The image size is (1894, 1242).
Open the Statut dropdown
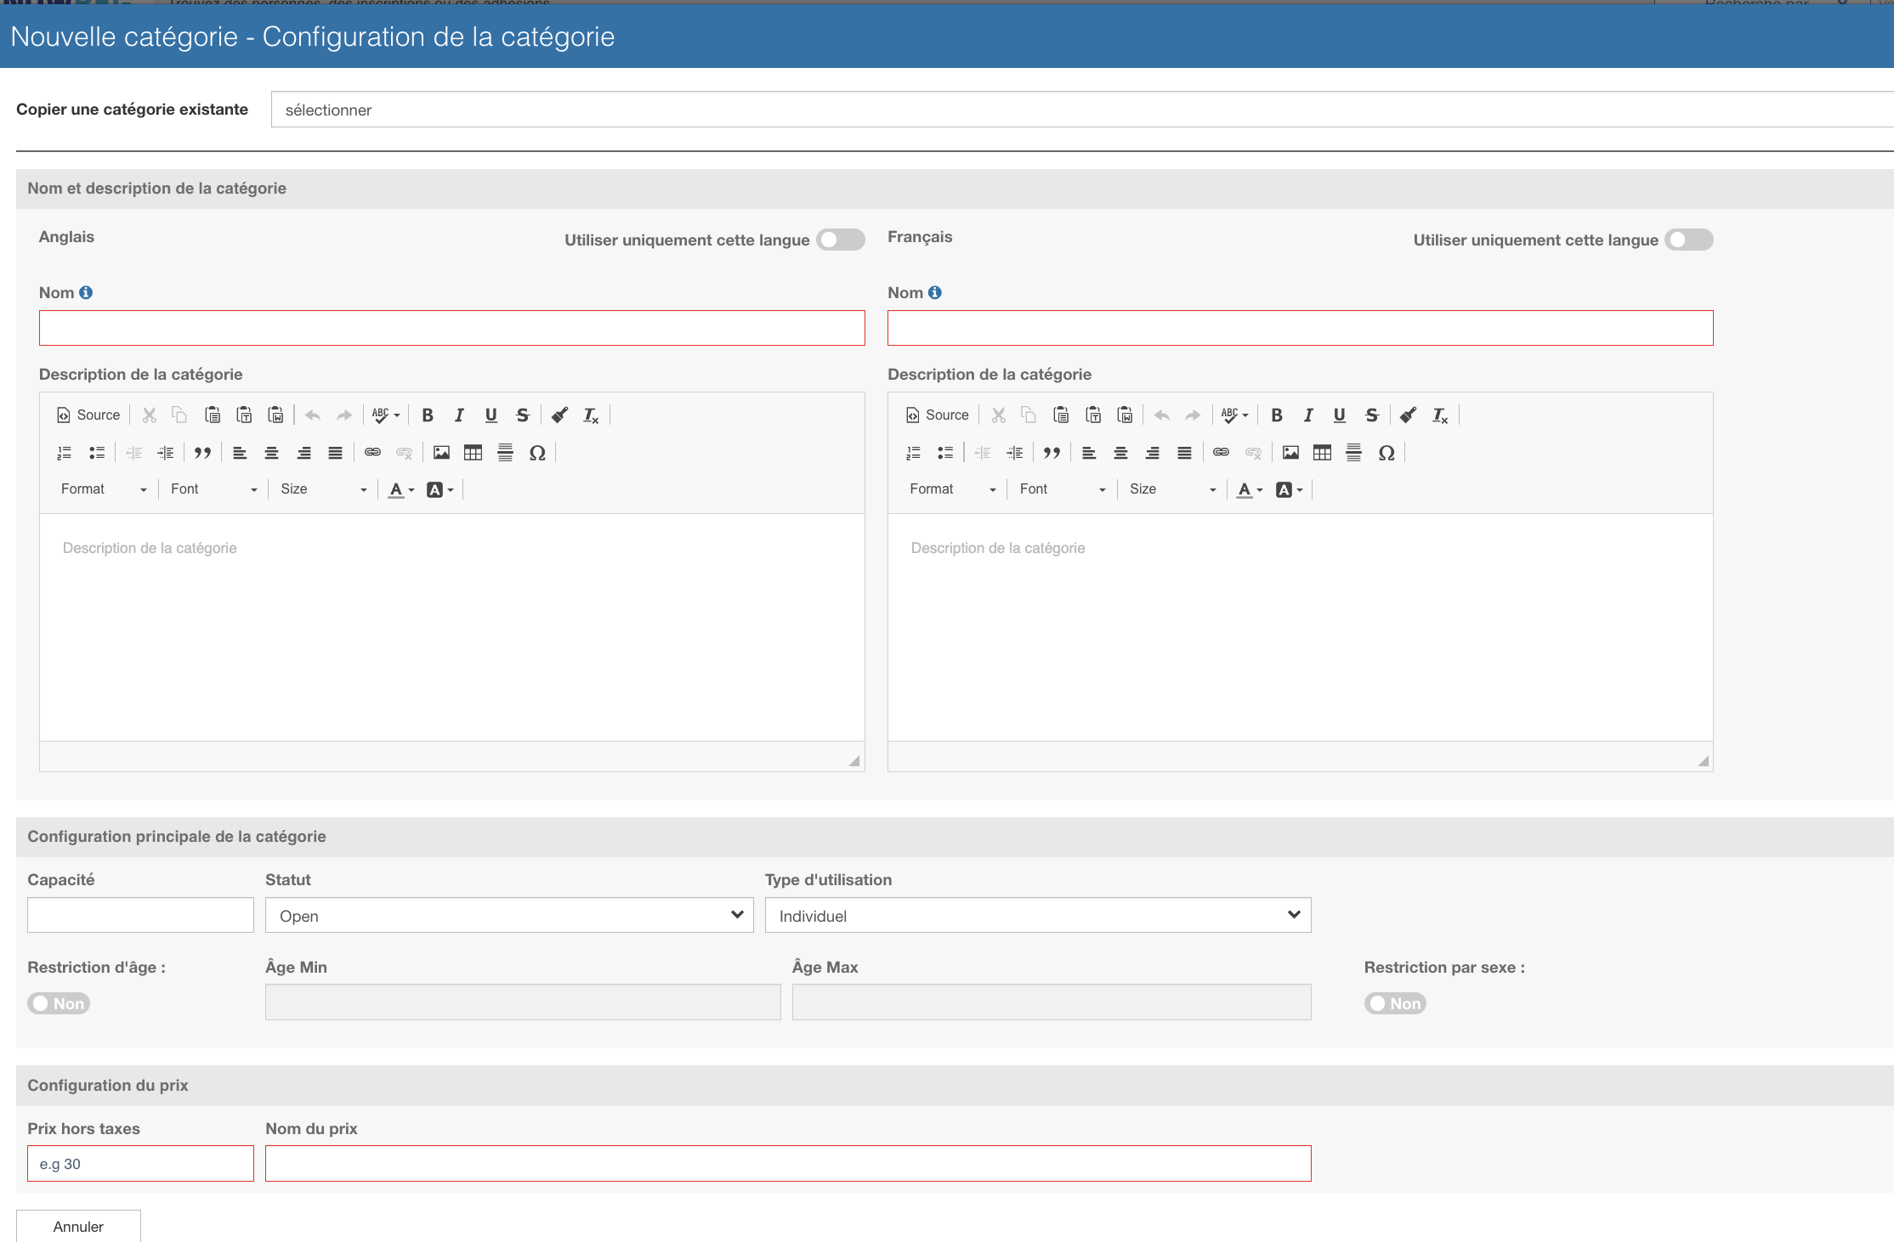[508, 915]
